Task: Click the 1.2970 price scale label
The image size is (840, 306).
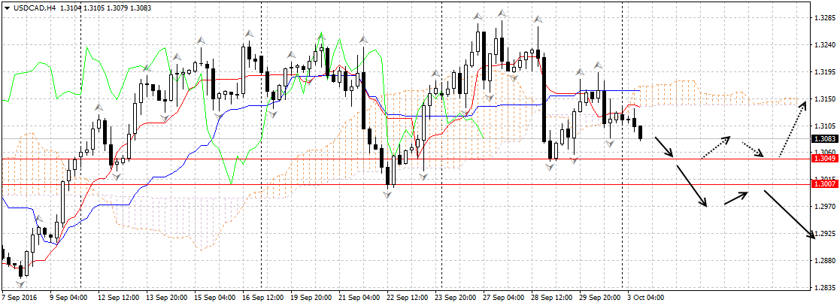Action: coord(824,207)
